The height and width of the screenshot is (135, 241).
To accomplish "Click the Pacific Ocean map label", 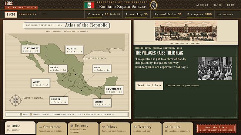I will pyautogui.click(x=33, y=98).
